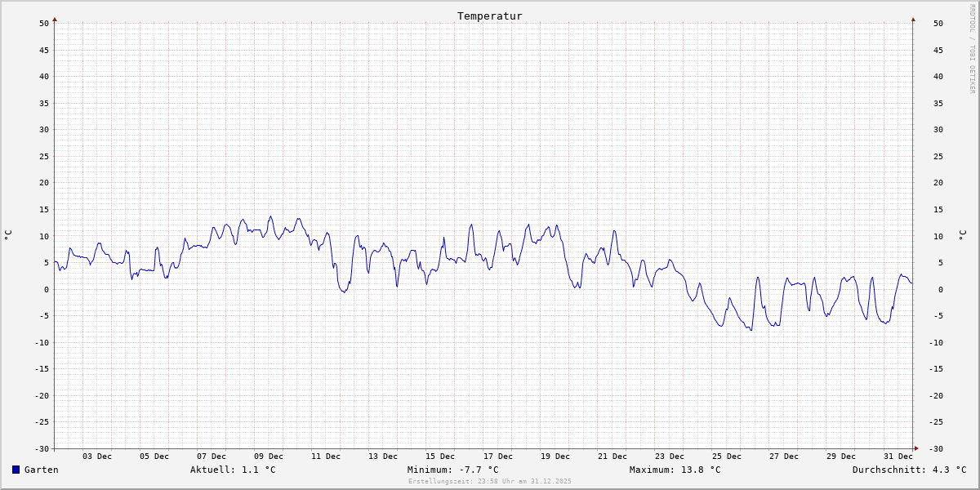
Task: Click the 31 Dec date label
Action: [x=898, y=457]
